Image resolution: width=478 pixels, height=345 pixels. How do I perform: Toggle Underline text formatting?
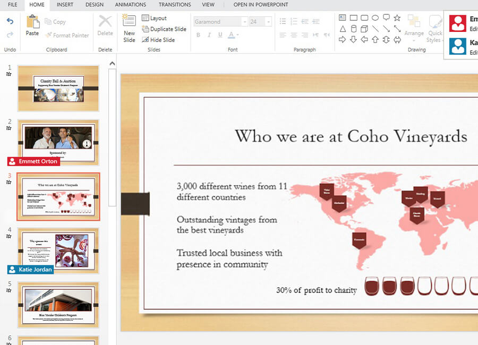[x=219, y=35]
